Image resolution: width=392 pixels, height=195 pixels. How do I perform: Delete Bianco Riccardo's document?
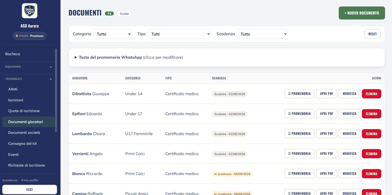[x=372, y=173]
